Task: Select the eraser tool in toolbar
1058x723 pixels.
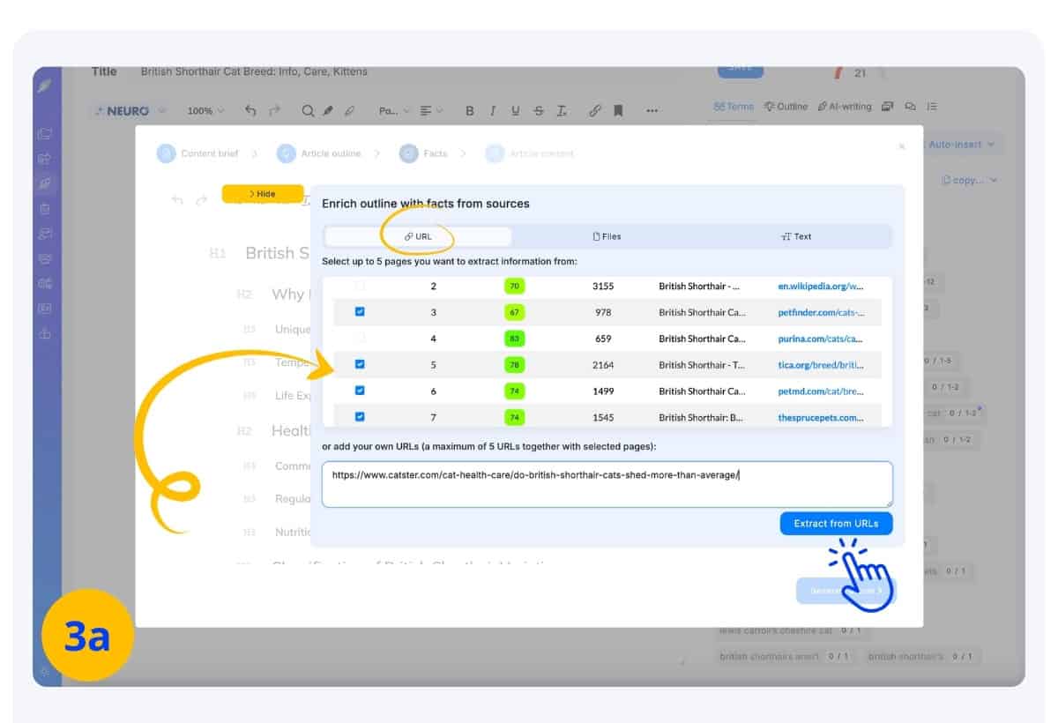Action: (x=349, y=111)
